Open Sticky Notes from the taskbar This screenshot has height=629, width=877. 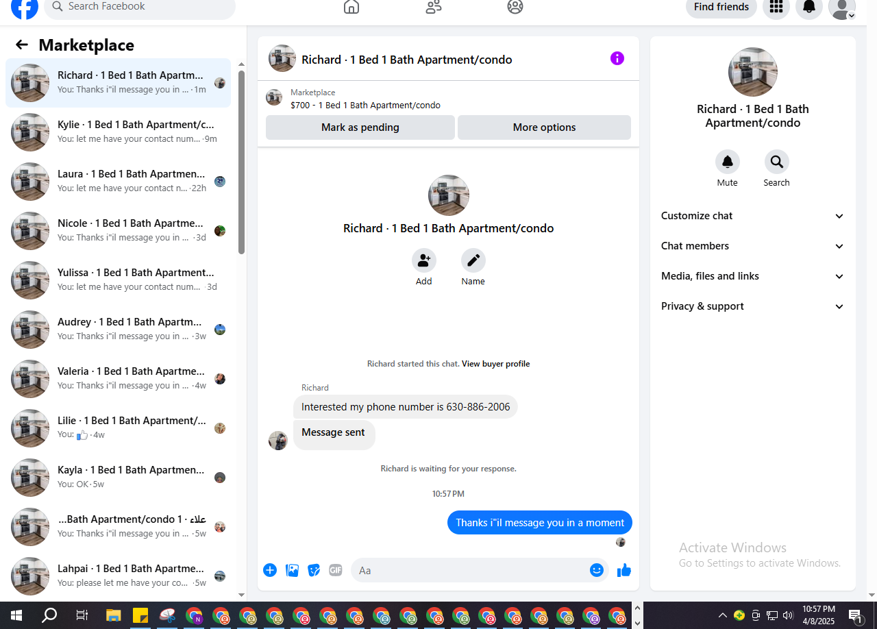pos(140,615)
